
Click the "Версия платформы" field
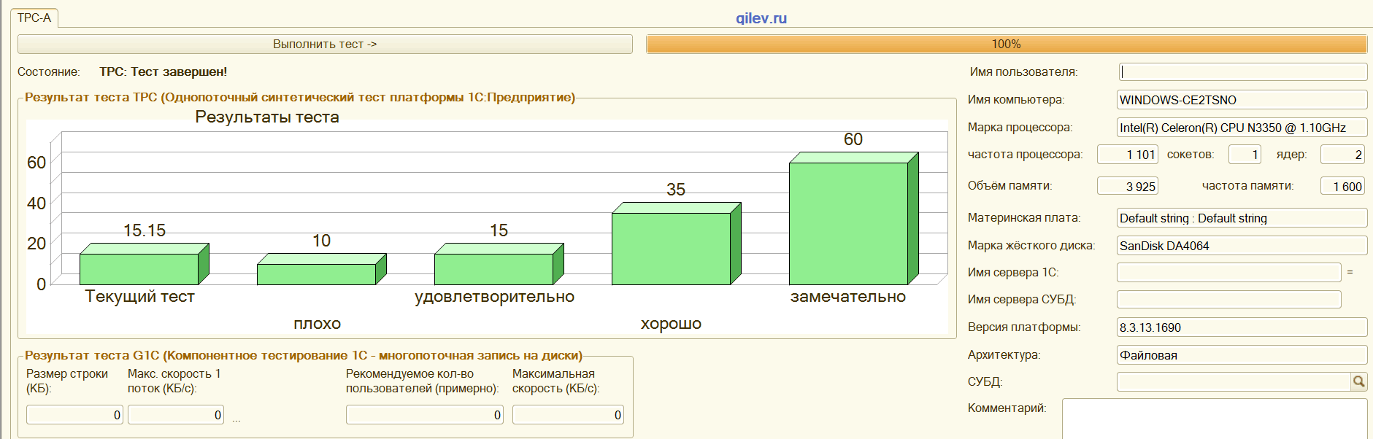1242,327
